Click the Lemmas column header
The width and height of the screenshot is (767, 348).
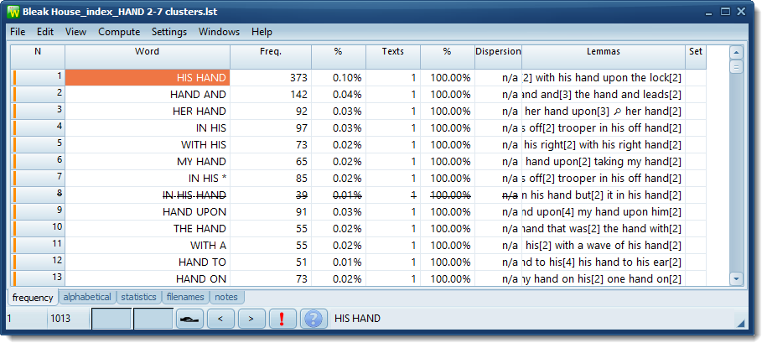604,57
